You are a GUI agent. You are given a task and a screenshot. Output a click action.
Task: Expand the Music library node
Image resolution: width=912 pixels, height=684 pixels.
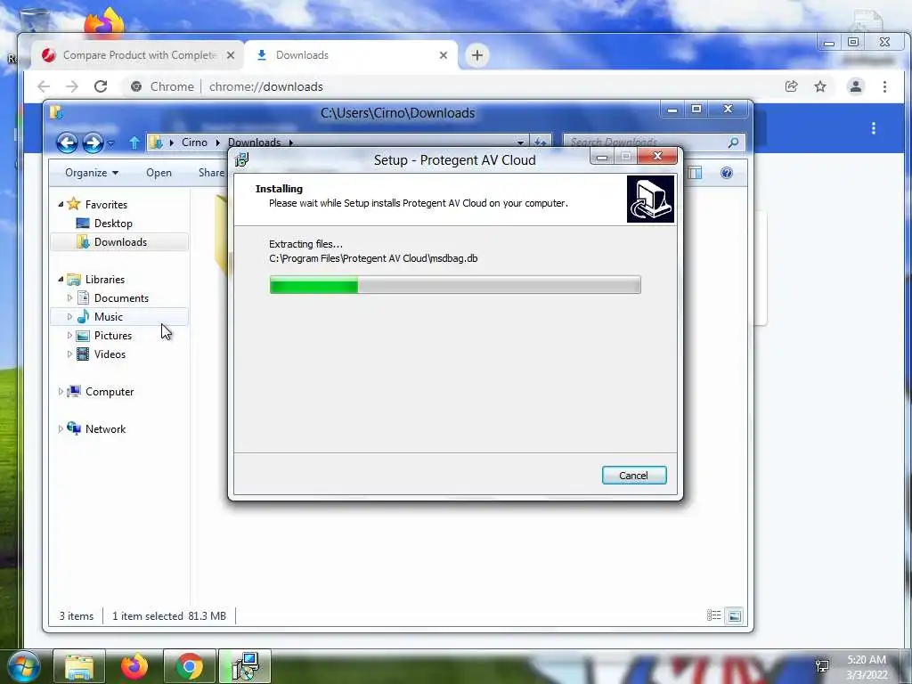69,316
